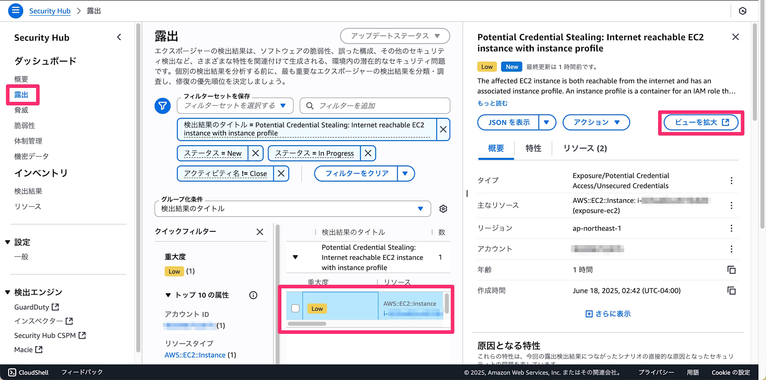Copy the 作成時間 value with copy icon
Image resolution: width=766 pixels, height=380 pixels.
click(732, 291)
